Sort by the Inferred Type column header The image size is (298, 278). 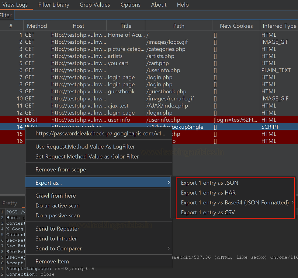click(279, 26)
